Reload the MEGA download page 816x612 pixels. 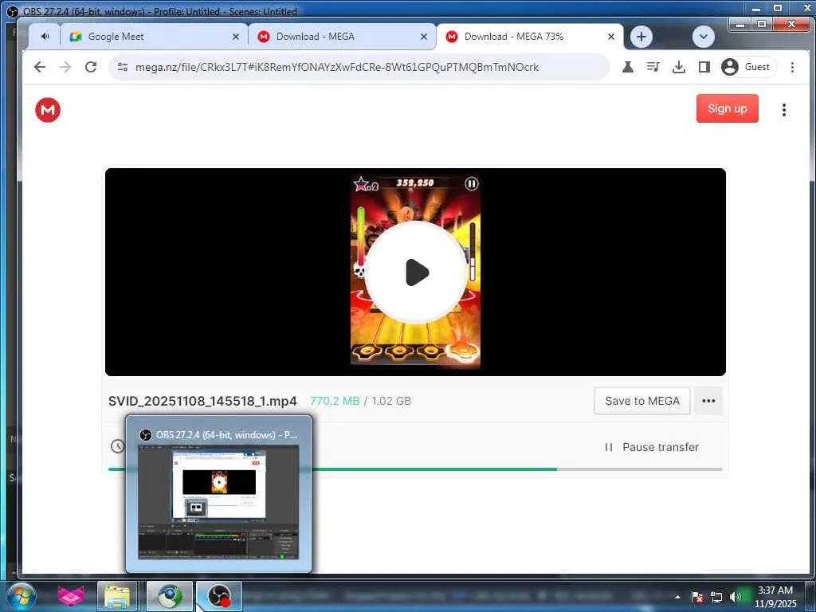tap(91, 67)
